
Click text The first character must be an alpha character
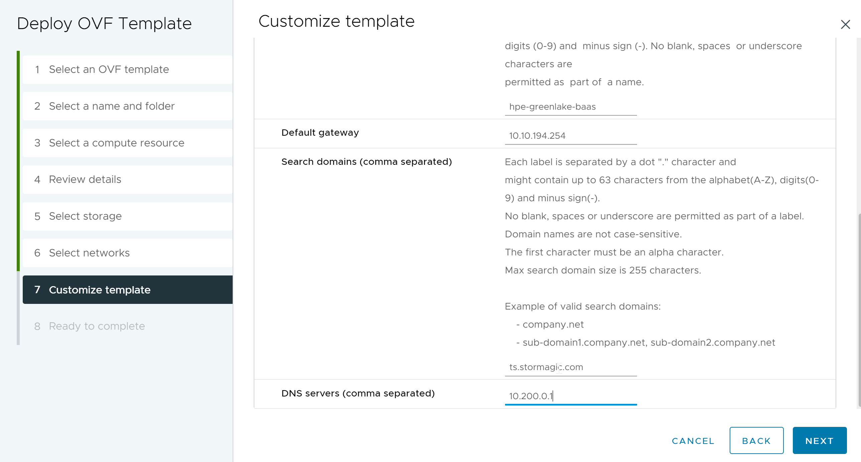pos(614,252)
